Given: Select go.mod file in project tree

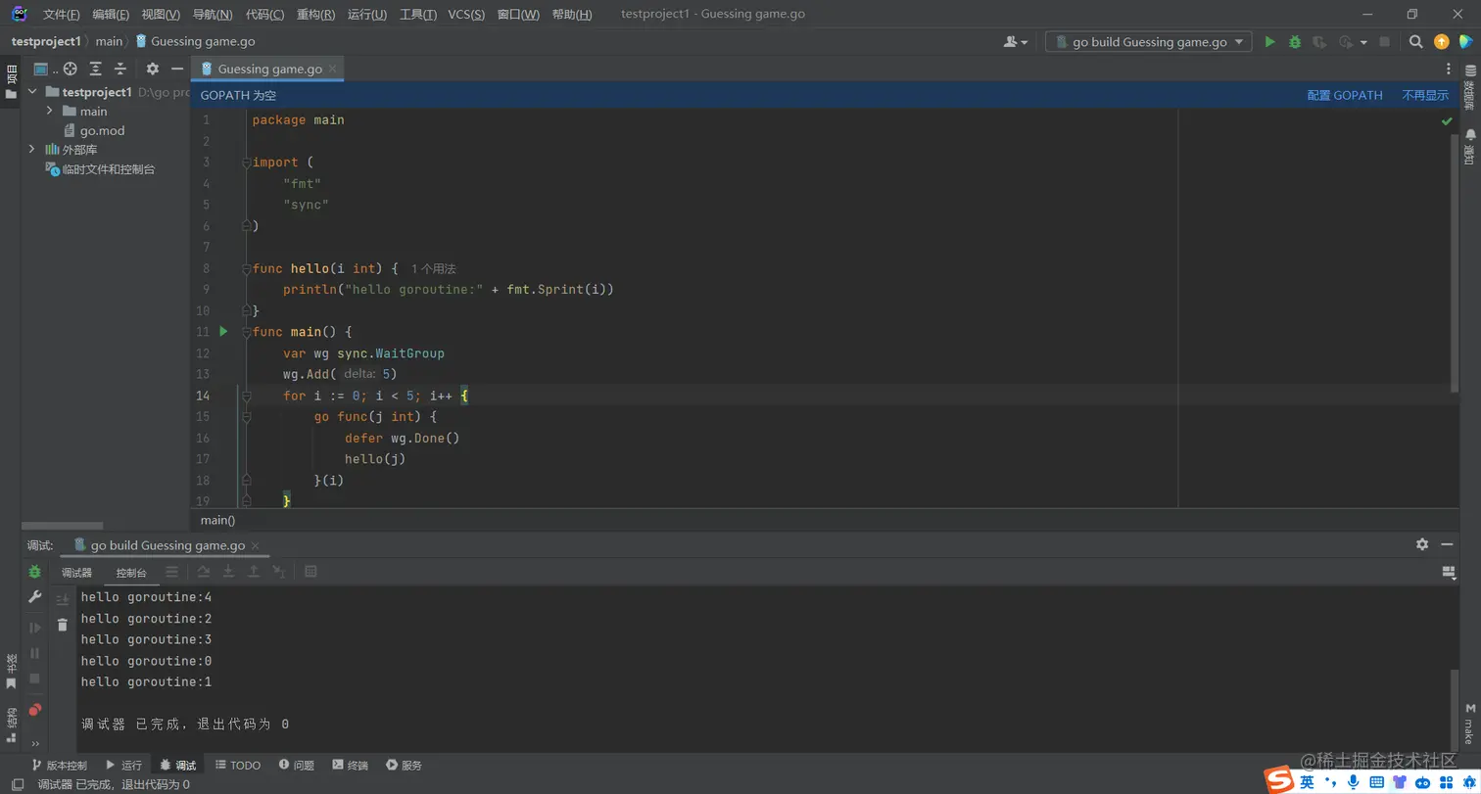Looking at the screenshot, I should coord(94,130).
